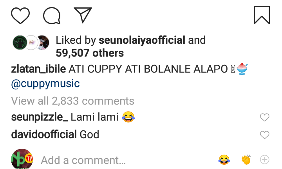Image resolution: width=282 pixels, height=169 pixels.
Task: Like the post with the heart icon
Action: [20, 15]
